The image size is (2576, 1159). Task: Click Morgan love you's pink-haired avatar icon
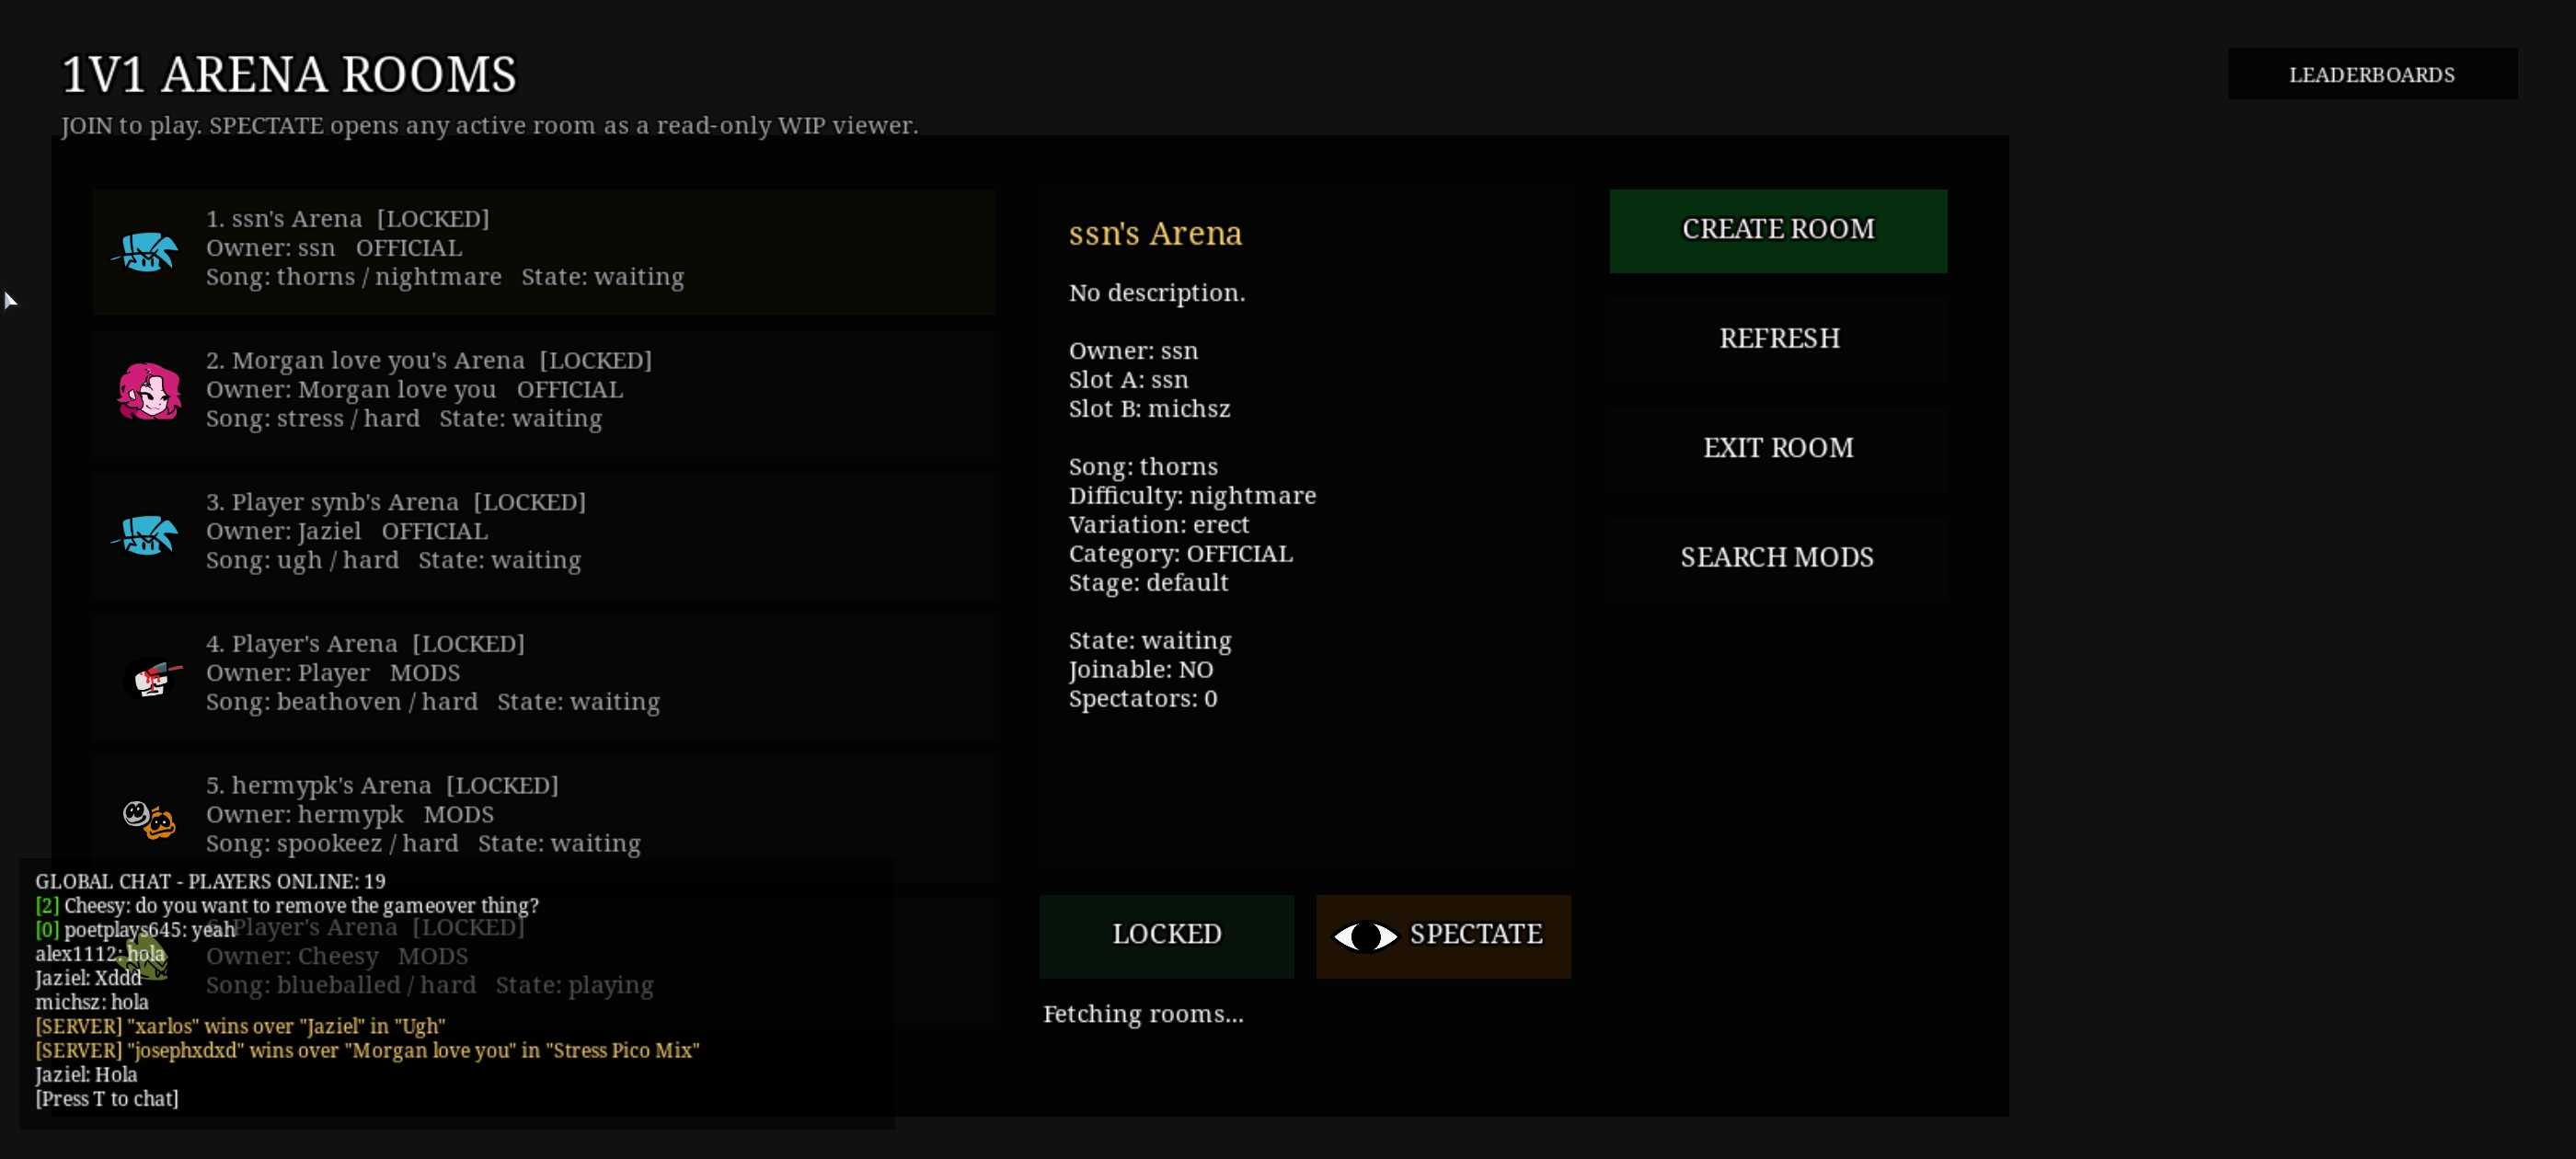coord(149,391)
